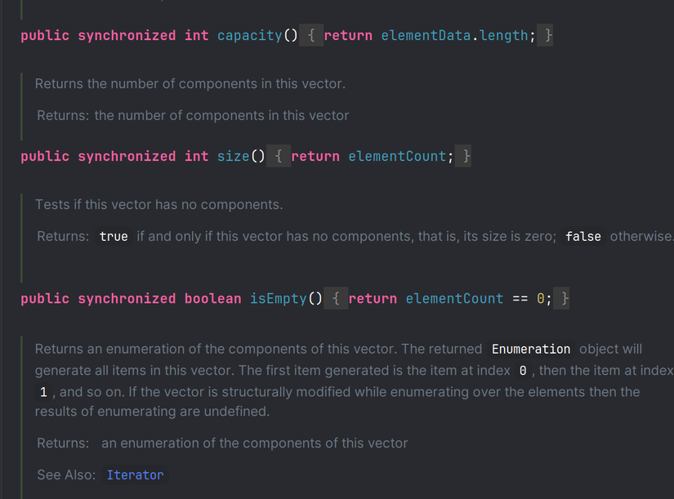The height and width of the screenshot is (499, 674).
Task: Click elementCount in the isEmpty() return statement
Action: (454, 299)
